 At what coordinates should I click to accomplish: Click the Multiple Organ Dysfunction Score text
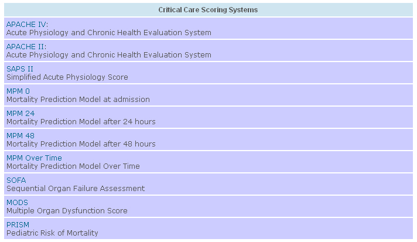click(x=67, y=211)
